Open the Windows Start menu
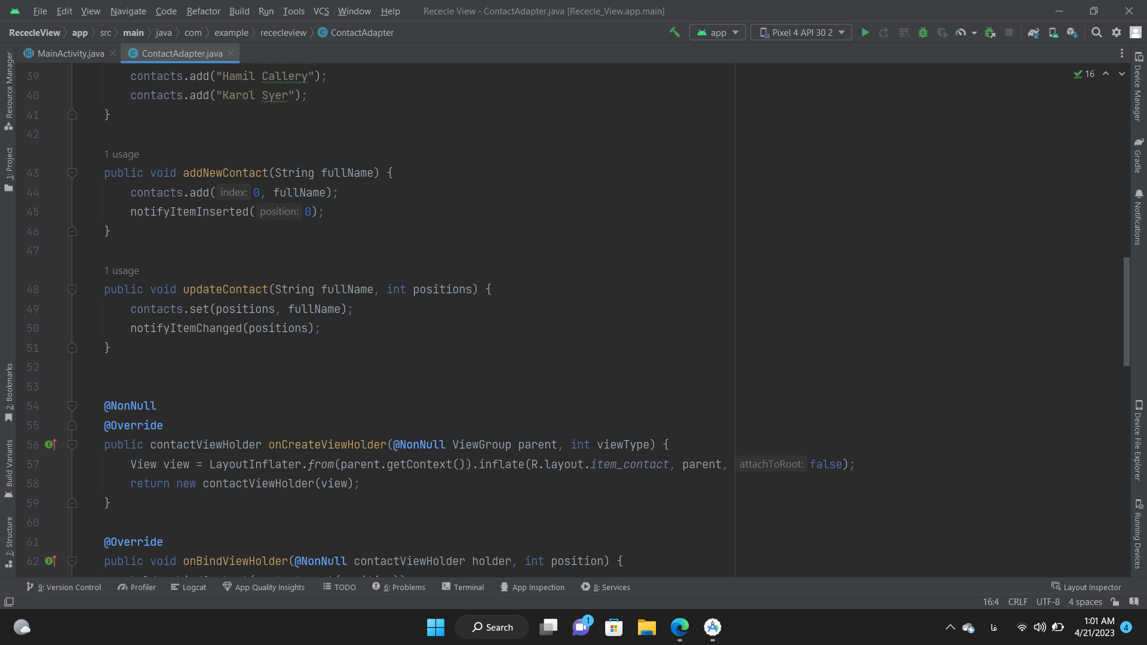Image resolution: width=1147 pixels, height=645 pixels. pyautogui.click(x=436, y=627)
